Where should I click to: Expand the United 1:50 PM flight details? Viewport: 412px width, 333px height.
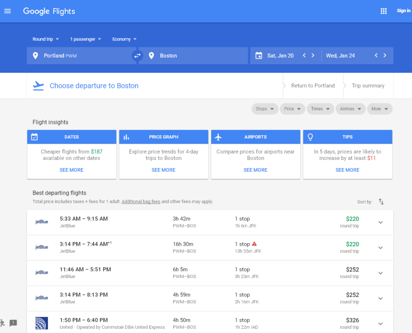click(381, 324)
